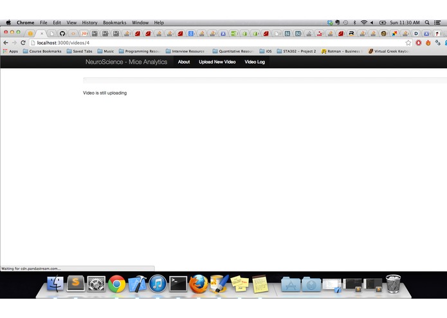
Task: Open the Time Machine menu bar icon
Action: 345,23
